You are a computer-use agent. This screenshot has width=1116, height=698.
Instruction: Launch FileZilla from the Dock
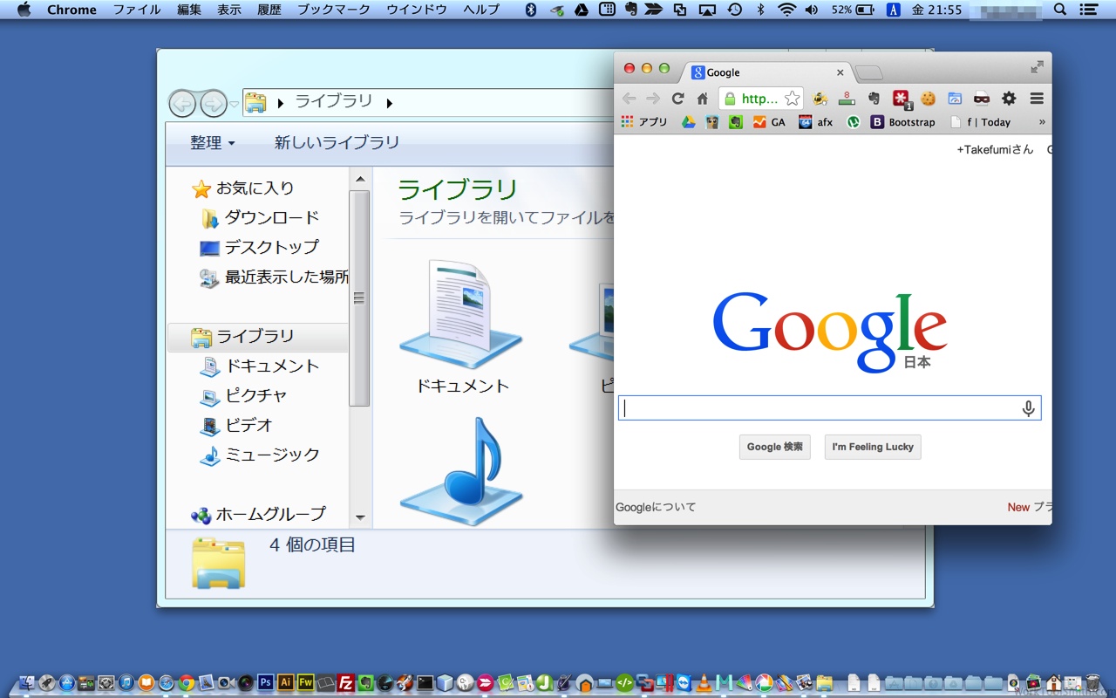click(x=346, y=682)
